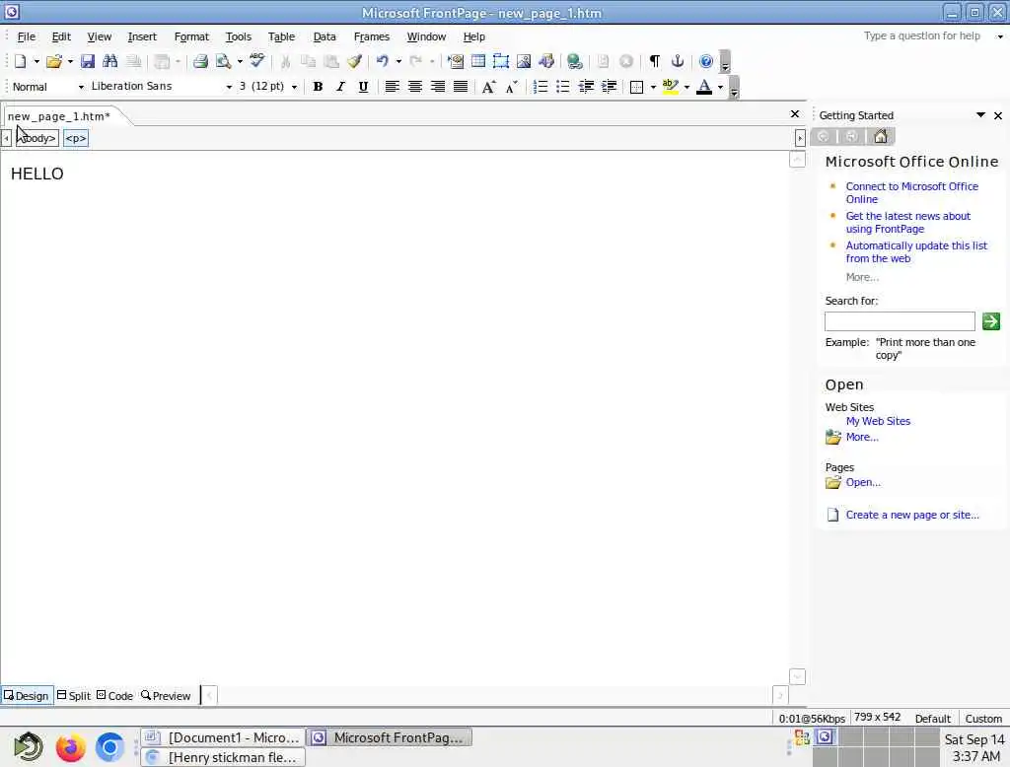Click Create a new page or site link
This screenshot has width=1010, height=767.
click(x=912, y=515)
